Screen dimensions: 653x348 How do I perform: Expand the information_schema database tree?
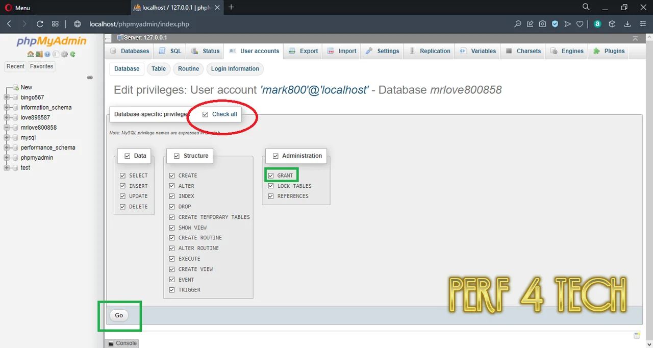point(7,108)
